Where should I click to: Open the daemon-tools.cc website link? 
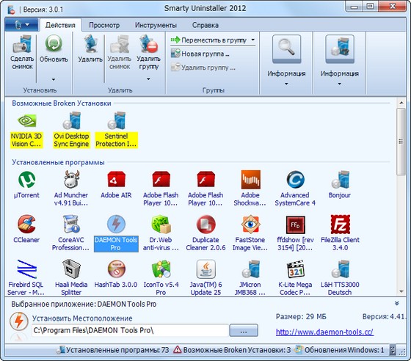[x=324, y=332]
